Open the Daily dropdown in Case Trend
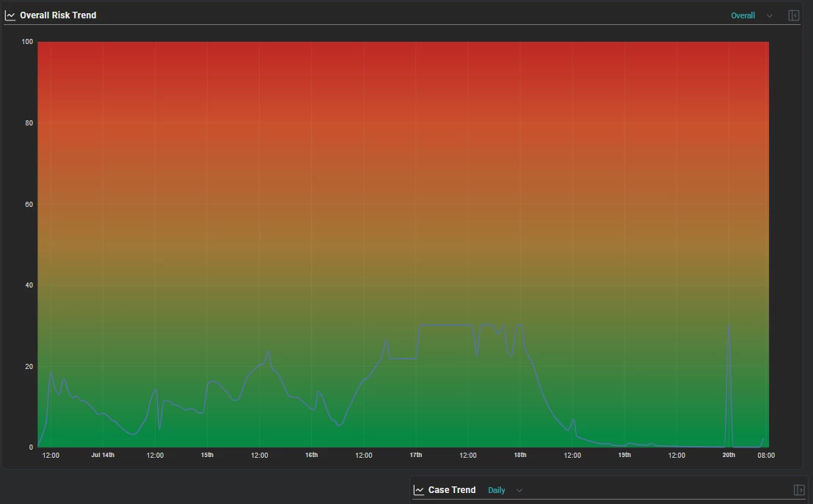The height and width of the screenshot is (504, 813). tap(496, 490)
